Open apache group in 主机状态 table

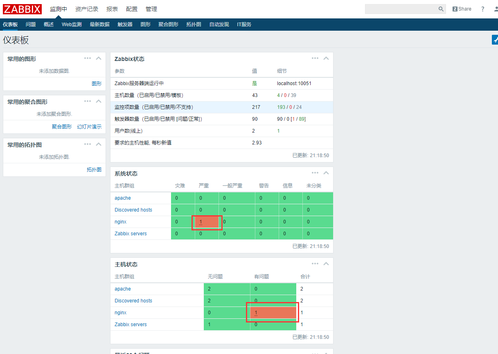coord(123,289)
